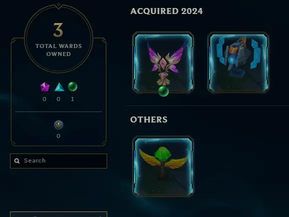The width and height of the screenshot is (289, 217).
Task: Click the pink mythic gem icon
Action: [45, 86]
